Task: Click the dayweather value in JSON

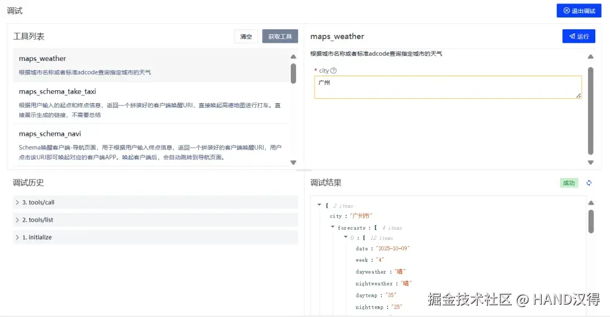Action: tap(400, 271)
